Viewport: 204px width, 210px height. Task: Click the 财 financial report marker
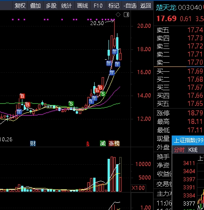click(33, 144)
